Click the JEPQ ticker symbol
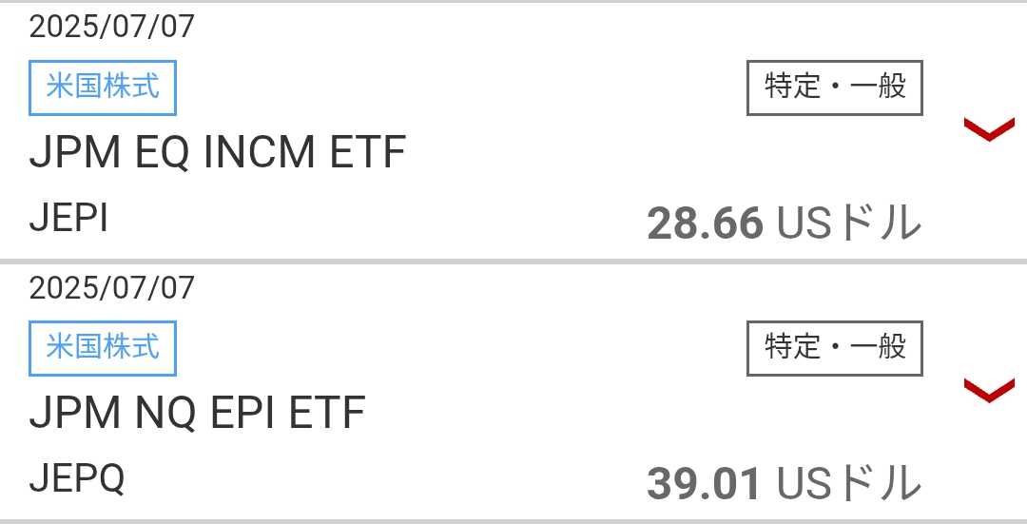 77,478
